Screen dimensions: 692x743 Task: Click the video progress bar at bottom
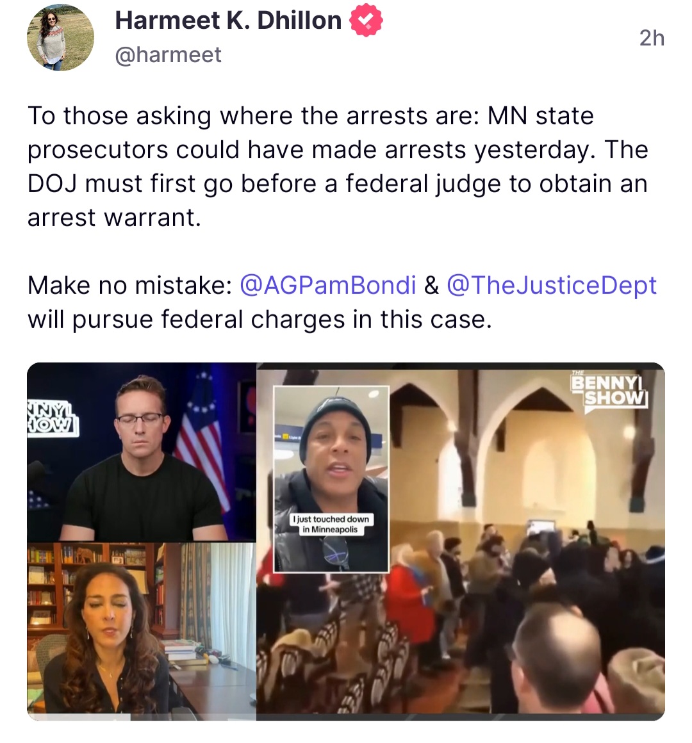coord(346,717)
